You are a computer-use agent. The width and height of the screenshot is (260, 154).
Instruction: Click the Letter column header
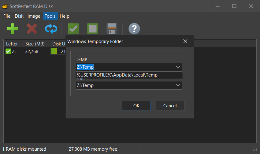coord(13,44)
